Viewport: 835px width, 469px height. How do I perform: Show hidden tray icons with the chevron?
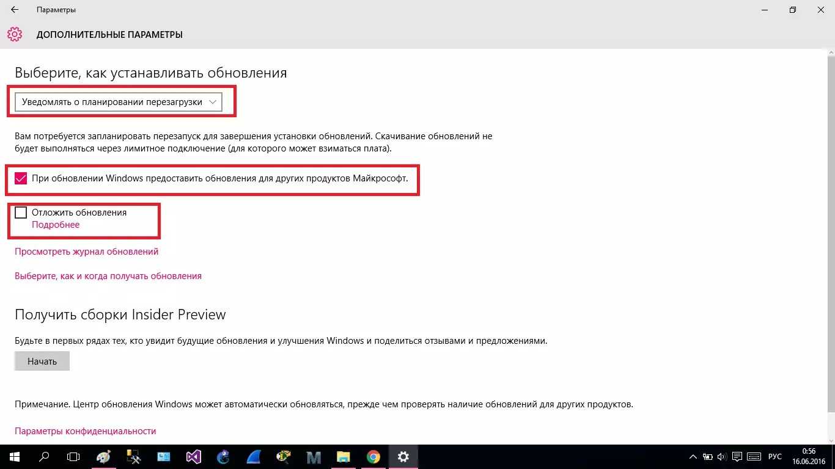click(693, 457)
